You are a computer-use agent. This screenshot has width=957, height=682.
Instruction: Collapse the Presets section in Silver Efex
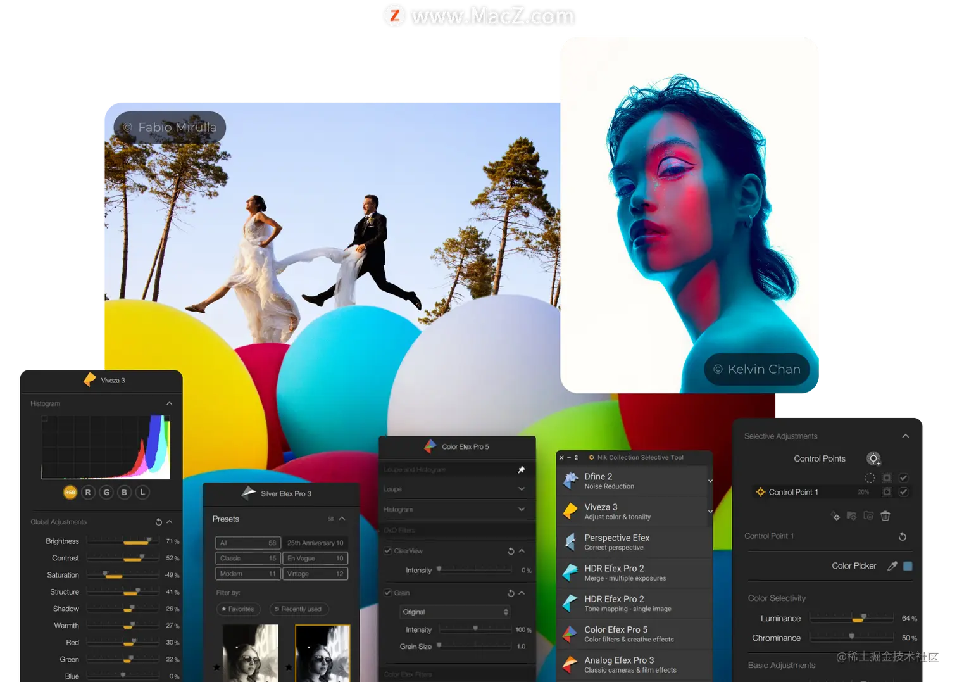click(342, 519)
